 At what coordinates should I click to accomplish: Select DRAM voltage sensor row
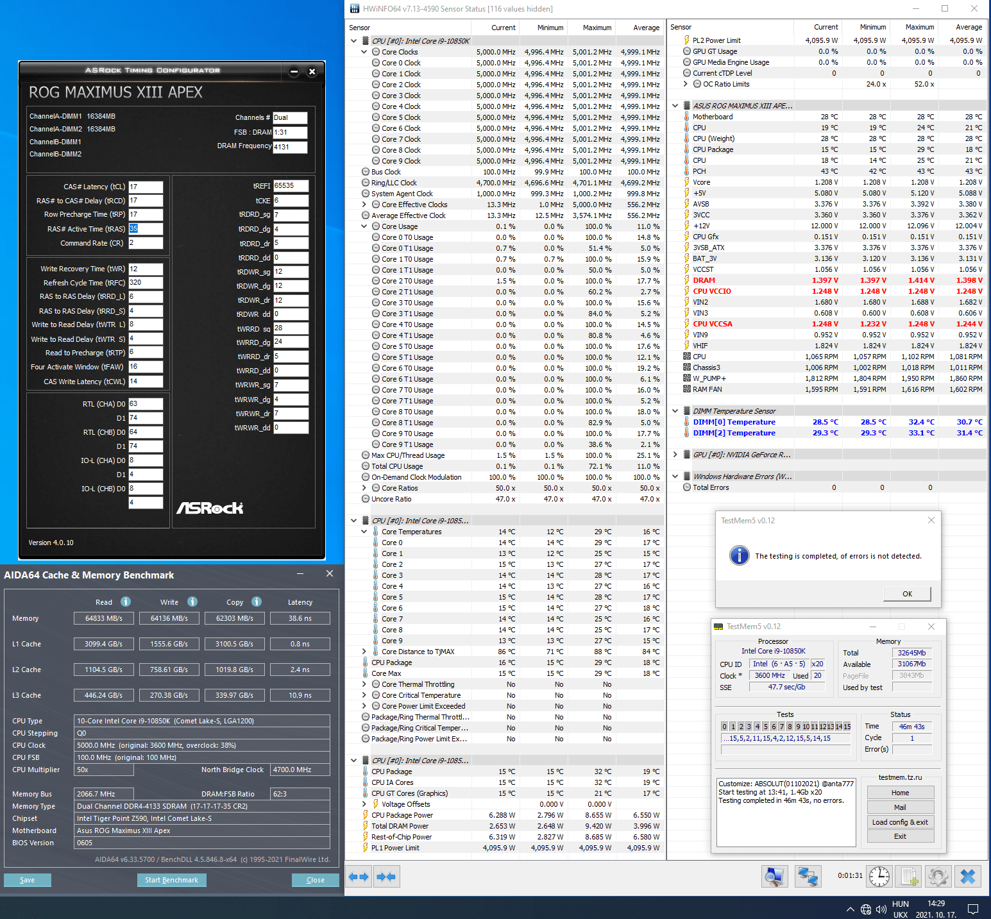point(827,280)
